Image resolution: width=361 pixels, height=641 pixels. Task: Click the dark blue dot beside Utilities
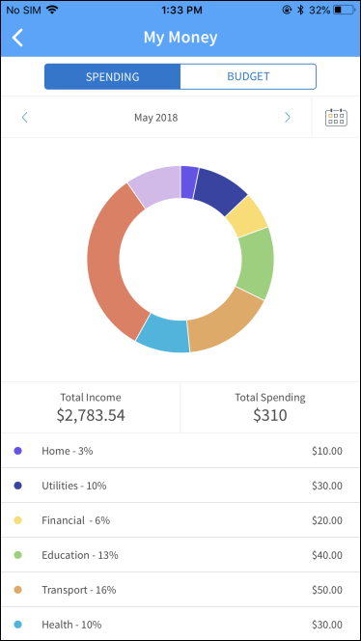pos(18,486)
